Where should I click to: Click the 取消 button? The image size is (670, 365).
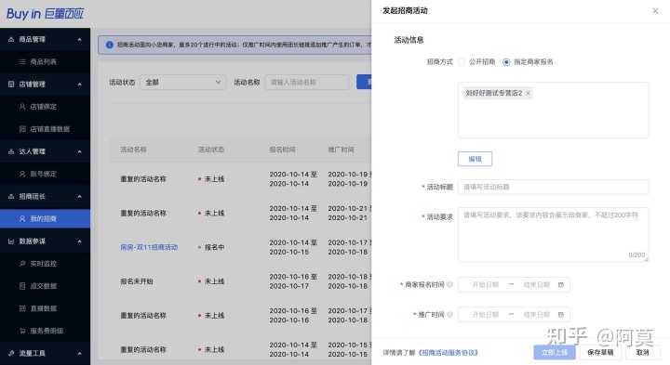click(643, 352)
